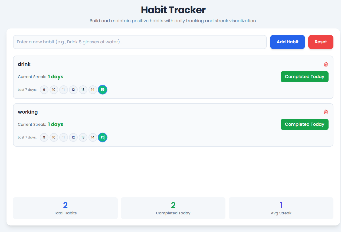
Task: Click the green "1 days" streak text for working
Action: tap(55, 124)
